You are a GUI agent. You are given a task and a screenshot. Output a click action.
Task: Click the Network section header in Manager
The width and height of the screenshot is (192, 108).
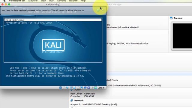(x=79, y=100)
